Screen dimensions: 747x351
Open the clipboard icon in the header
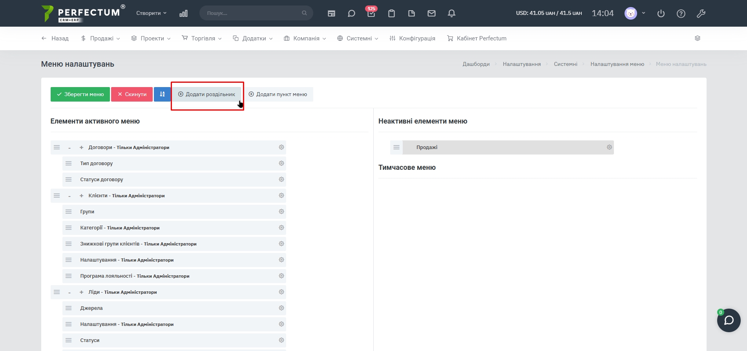click(391, 13)
